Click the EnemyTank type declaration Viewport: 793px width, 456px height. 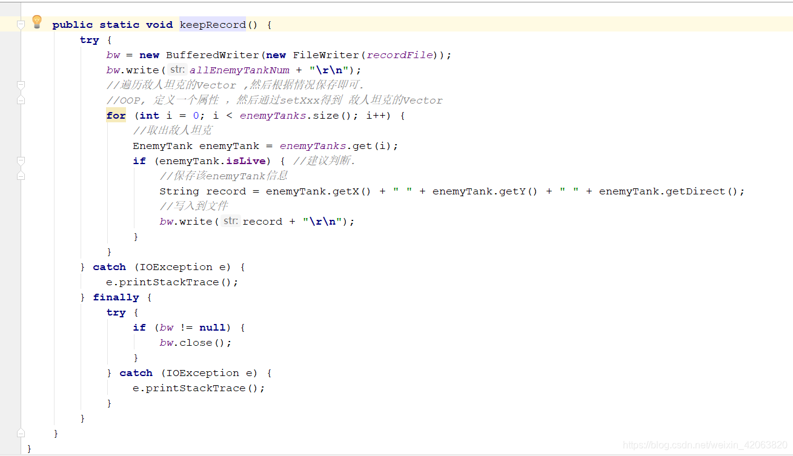(x=163, y=146)
